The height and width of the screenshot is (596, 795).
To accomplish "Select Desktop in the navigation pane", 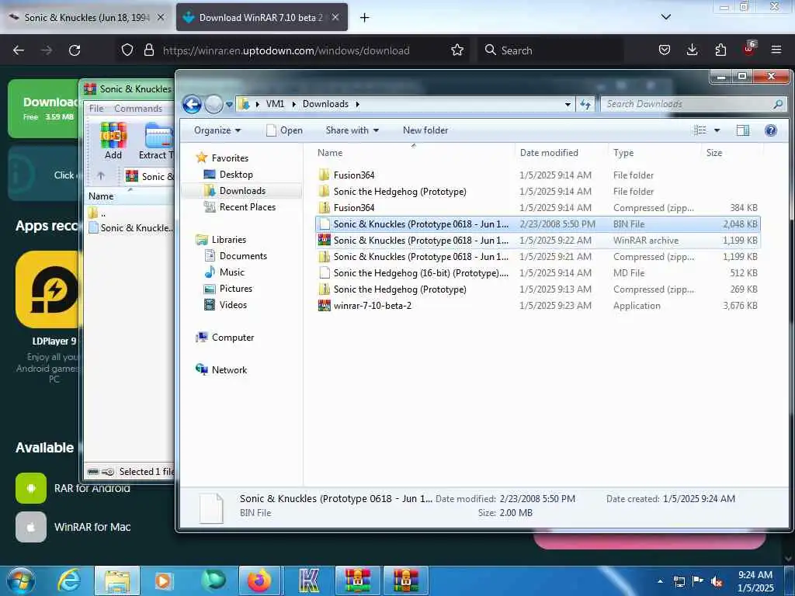I will point(236,175).
